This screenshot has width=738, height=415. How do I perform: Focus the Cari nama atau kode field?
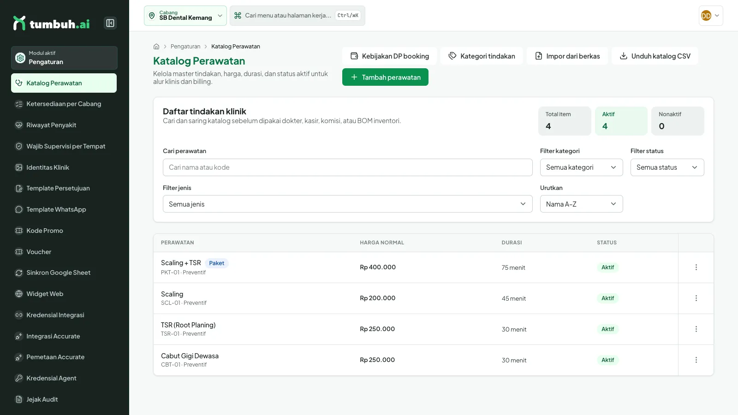tap(347, 167)
